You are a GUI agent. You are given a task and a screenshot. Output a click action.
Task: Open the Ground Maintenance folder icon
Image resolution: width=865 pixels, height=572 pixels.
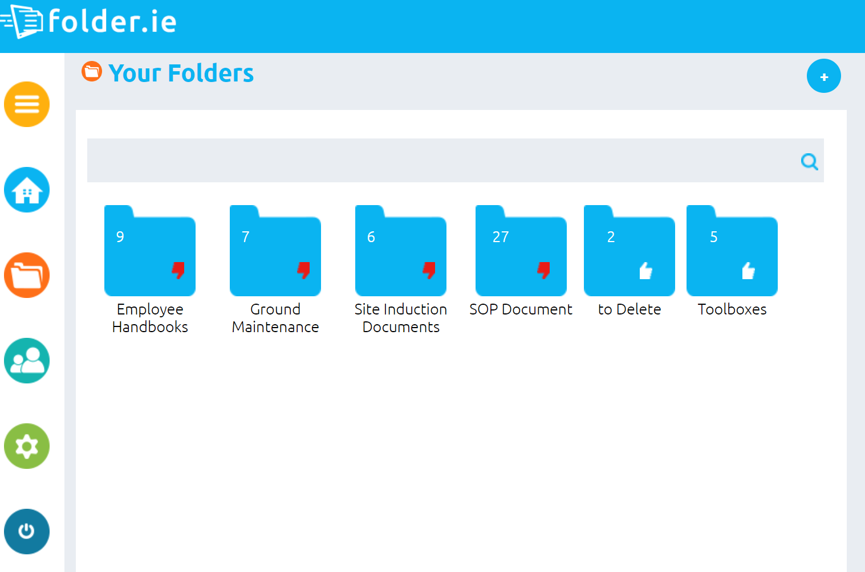(x=275, y=251)
